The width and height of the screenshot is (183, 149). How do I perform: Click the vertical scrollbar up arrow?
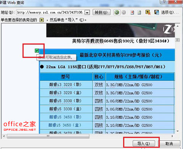click(178, 26)
